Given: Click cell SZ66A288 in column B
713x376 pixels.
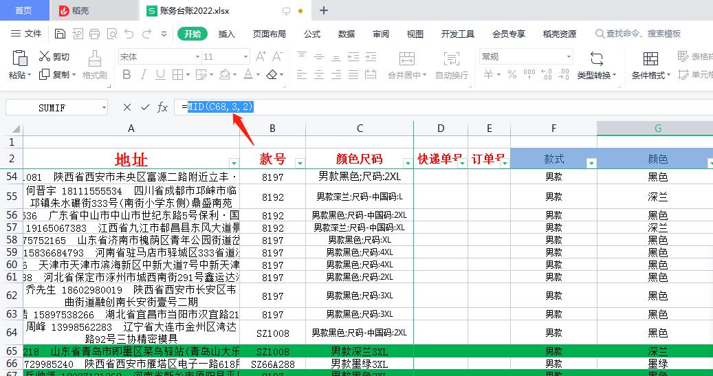Looking at the screenshot, I should 272,364.
